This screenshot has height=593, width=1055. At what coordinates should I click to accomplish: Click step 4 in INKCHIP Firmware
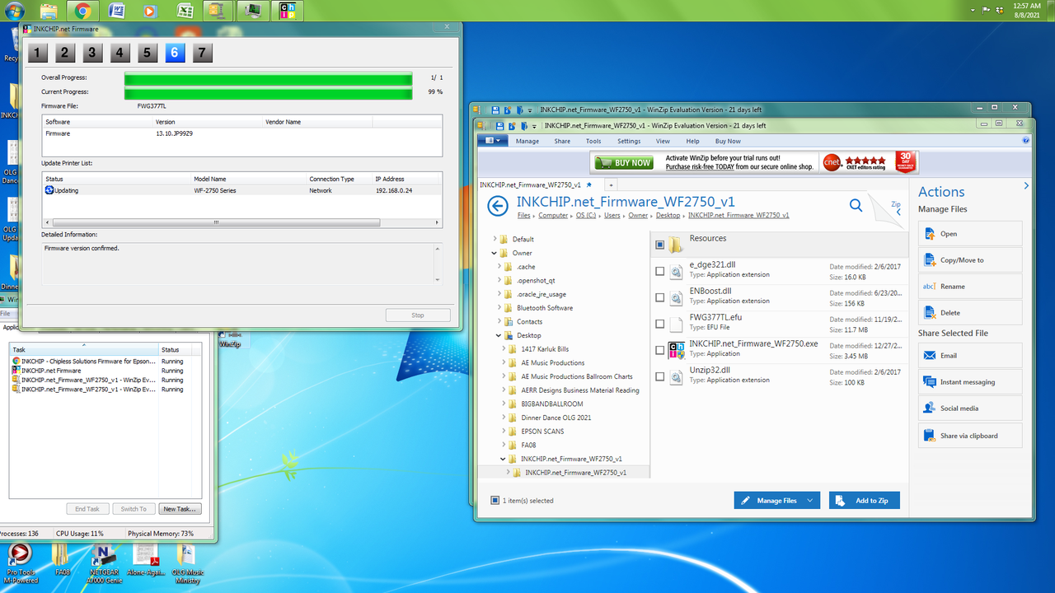tap(120, 54)
